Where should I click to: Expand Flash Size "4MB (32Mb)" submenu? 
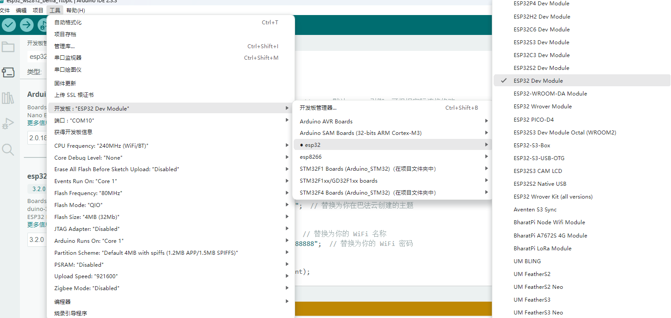171,217
